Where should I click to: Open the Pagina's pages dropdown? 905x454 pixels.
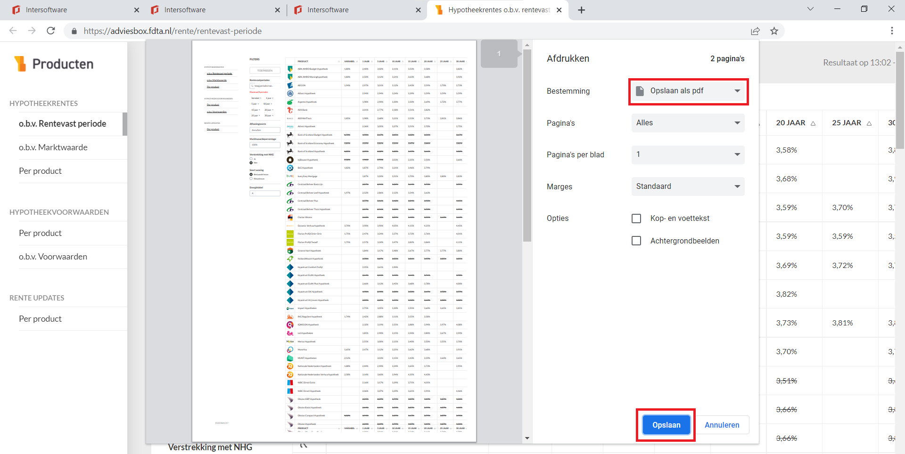(x=688, y=123)
